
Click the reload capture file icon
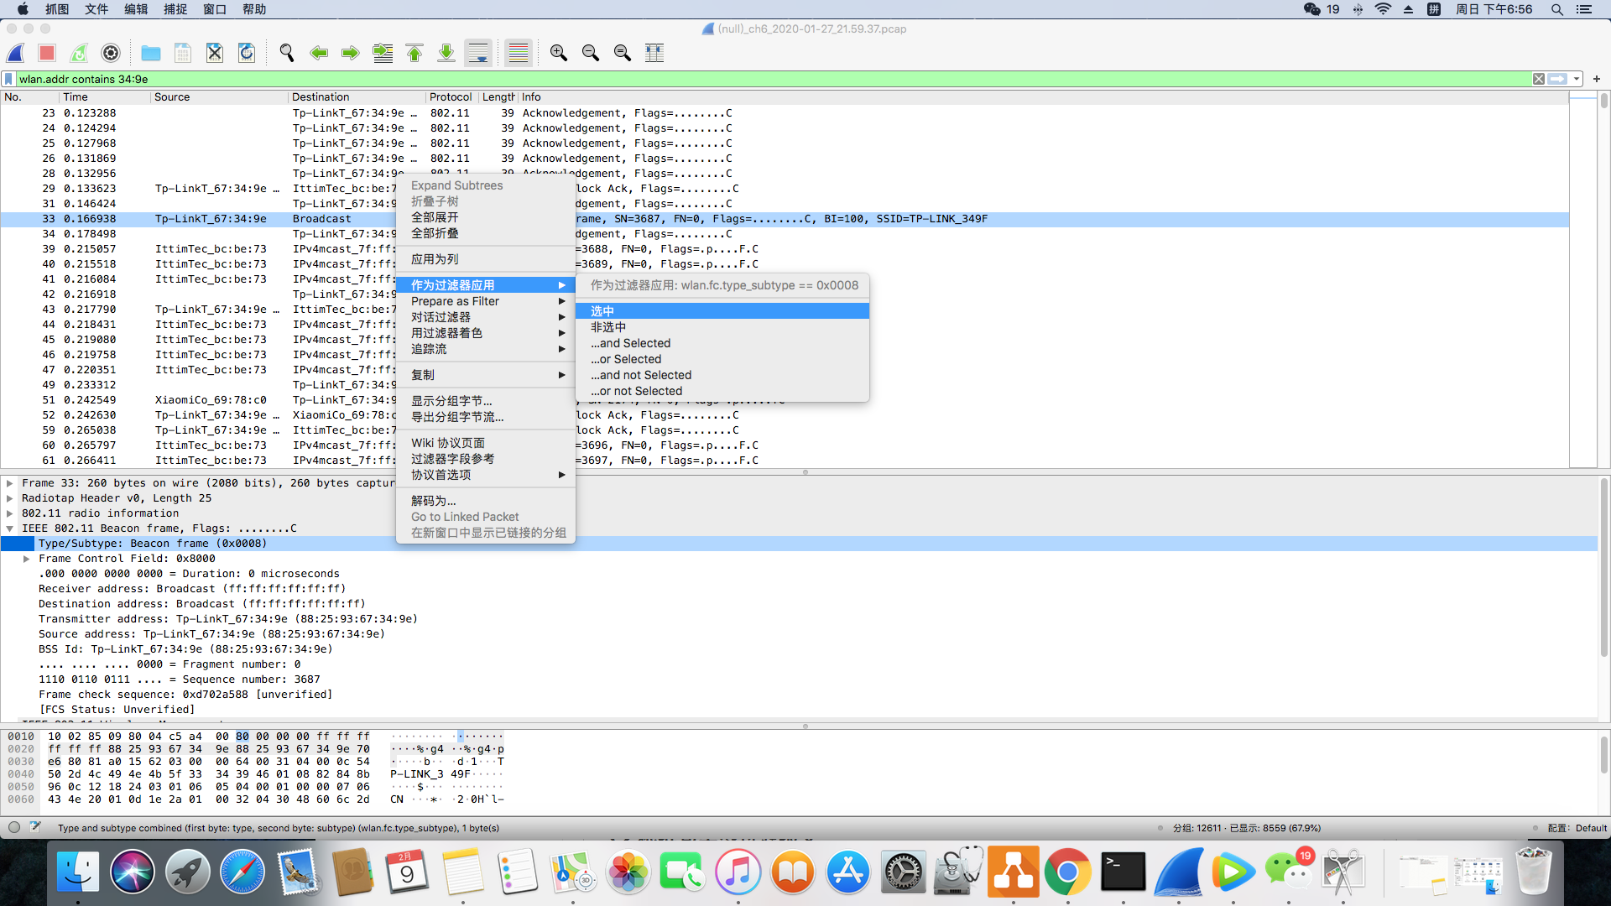(x=247, y=53)
